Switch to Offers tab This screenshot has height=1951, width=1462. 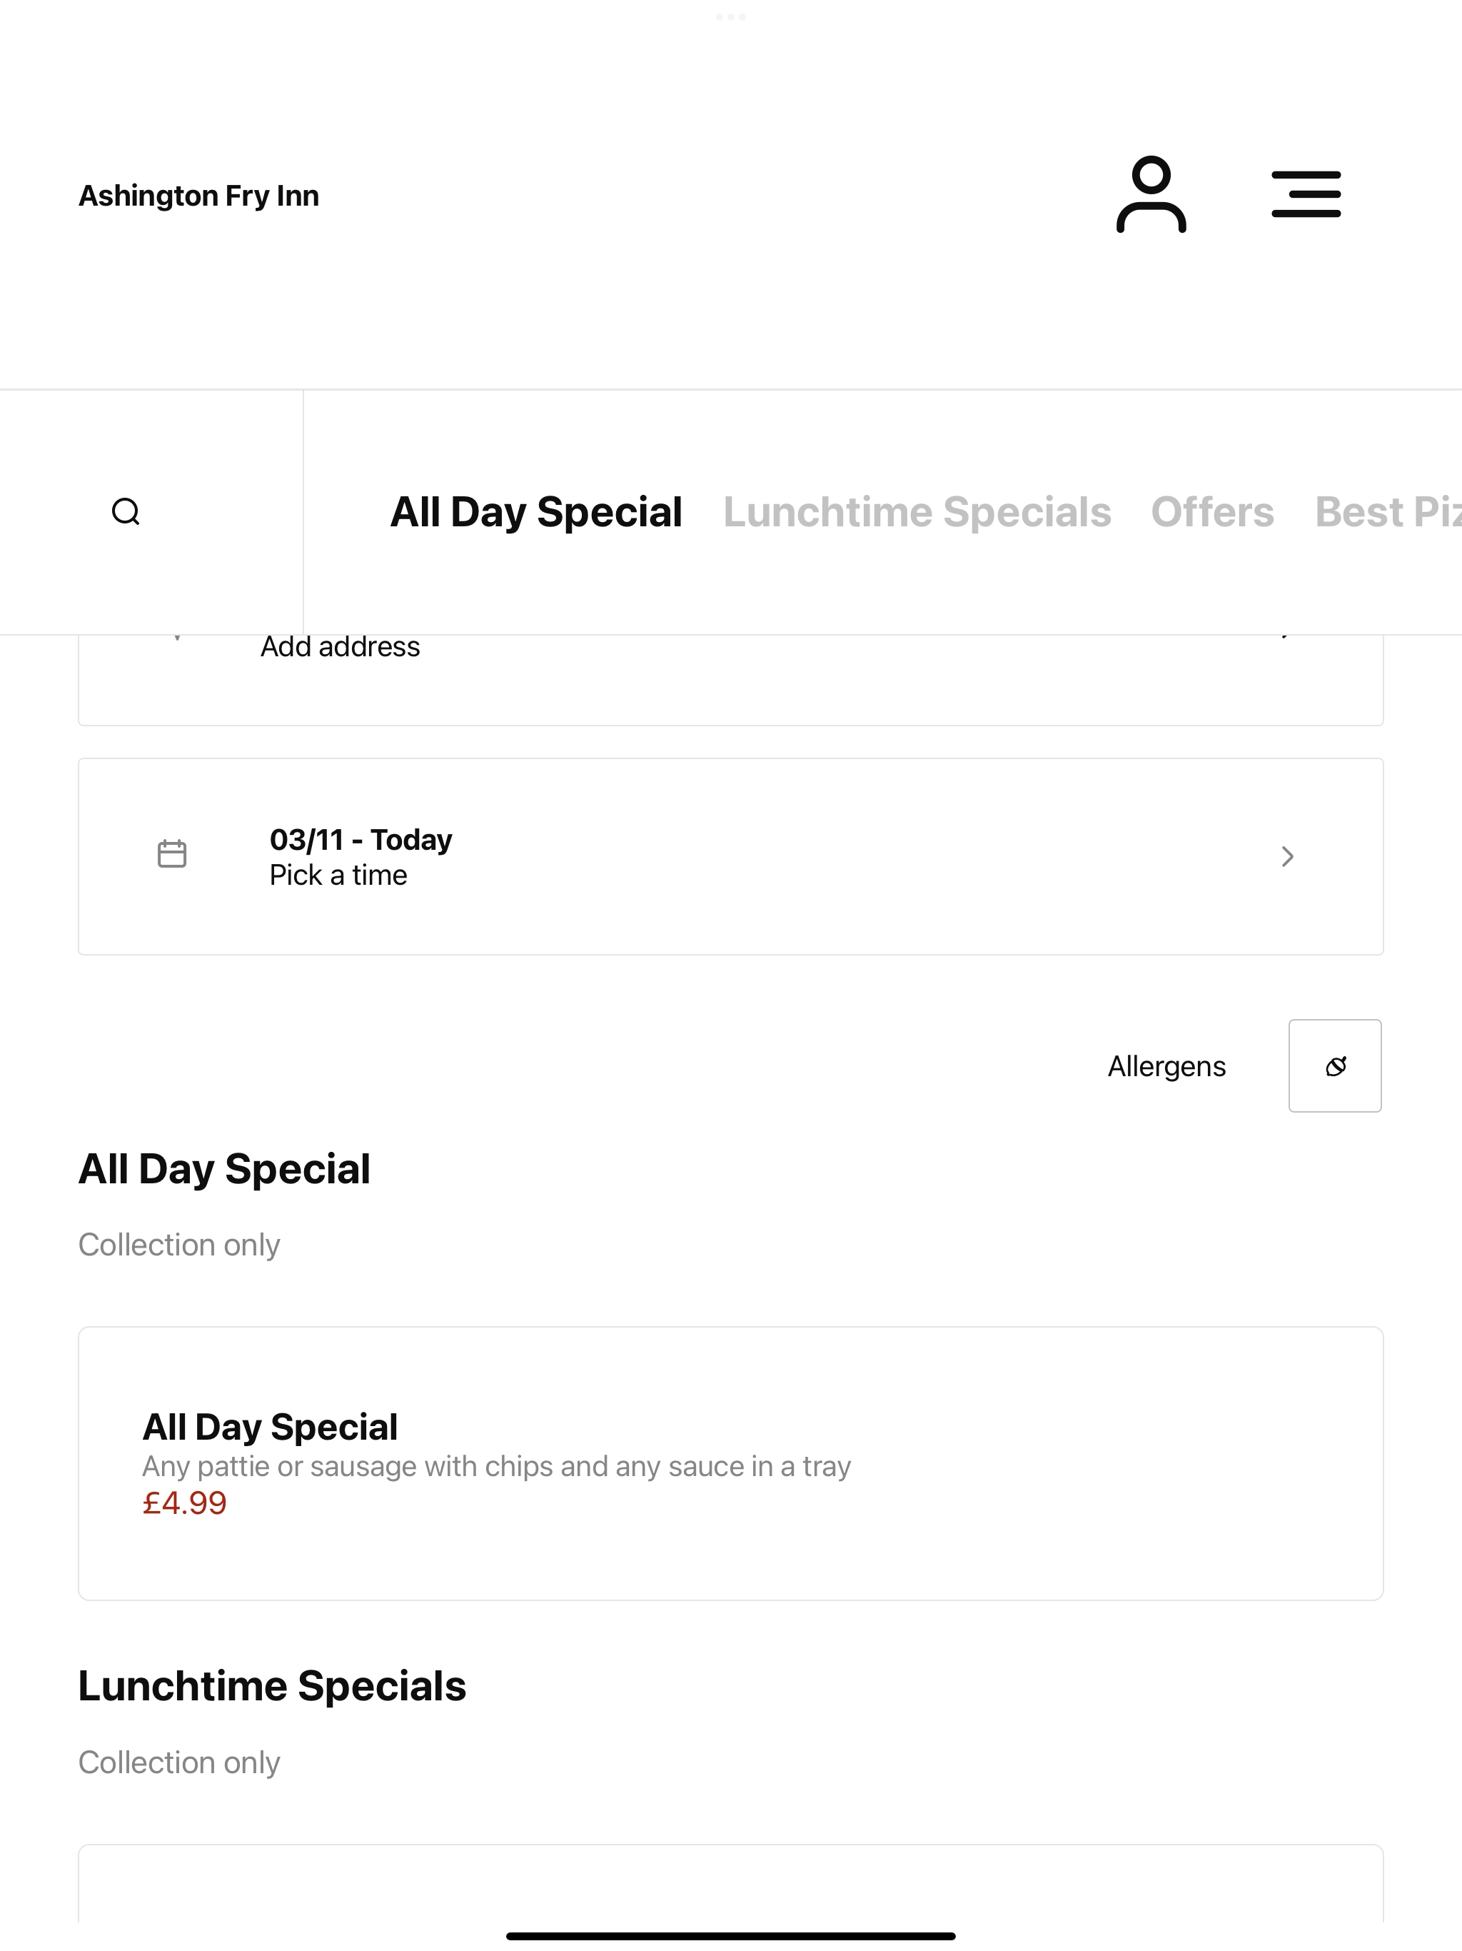tap(1212, 513)
